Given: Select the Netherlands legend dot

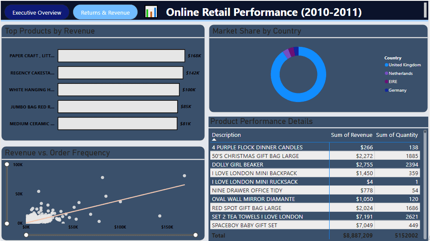Looking at the screenshot, I should click(386, 74).
